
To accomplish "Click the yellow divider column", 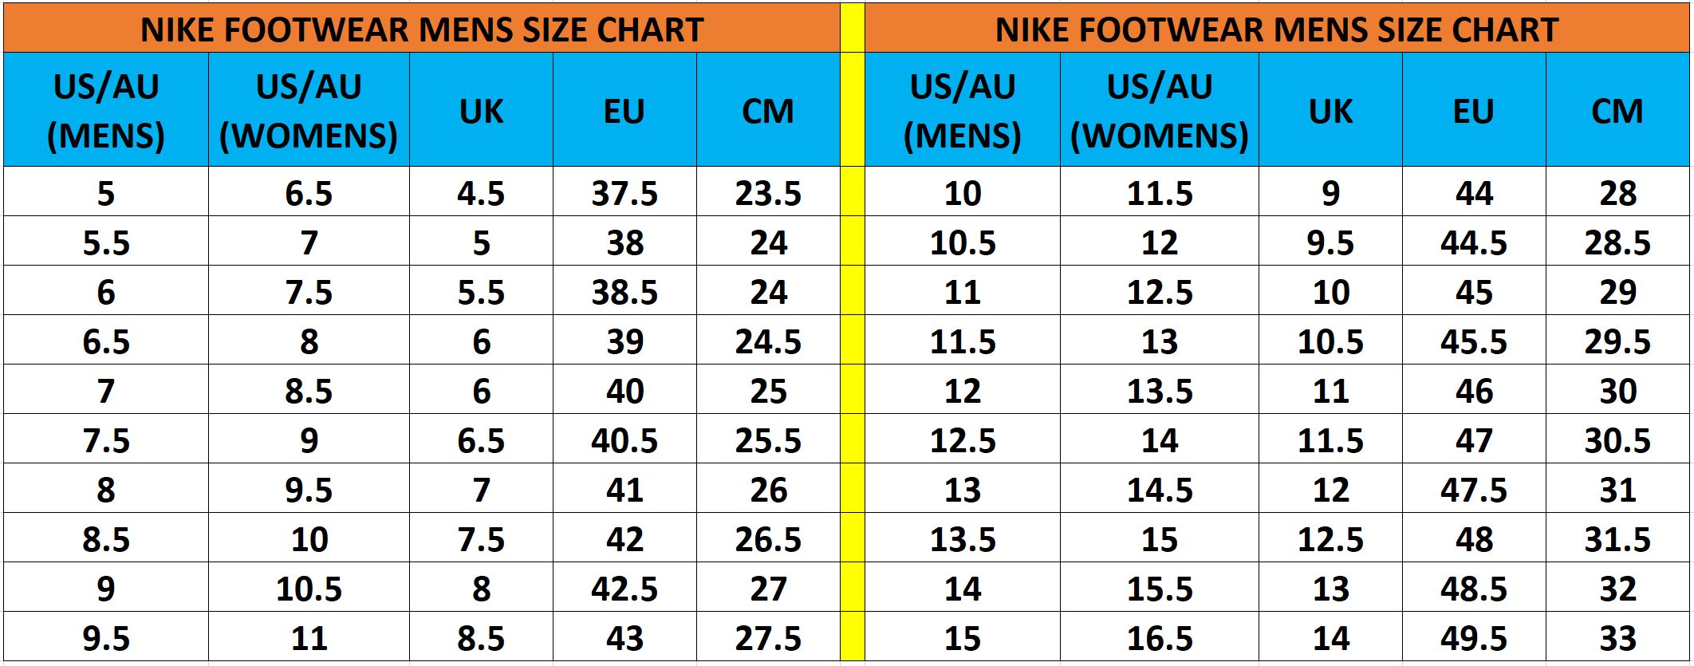I will 853,333.
